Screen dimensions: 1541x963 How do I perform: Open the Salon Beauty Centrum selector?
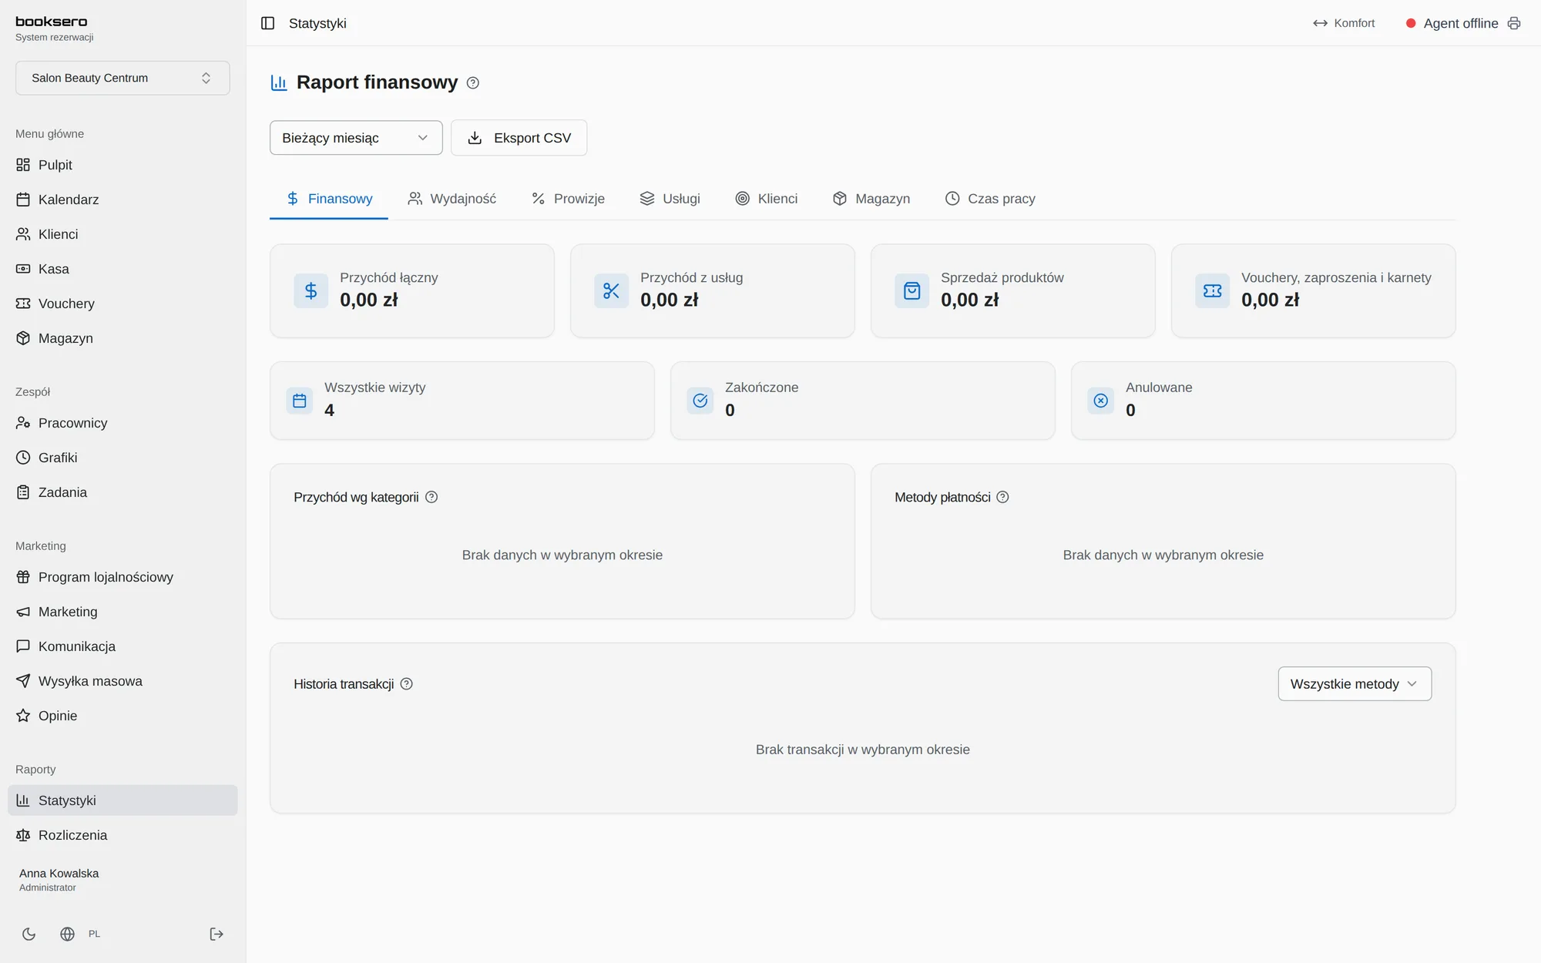(x=123, y=78)
